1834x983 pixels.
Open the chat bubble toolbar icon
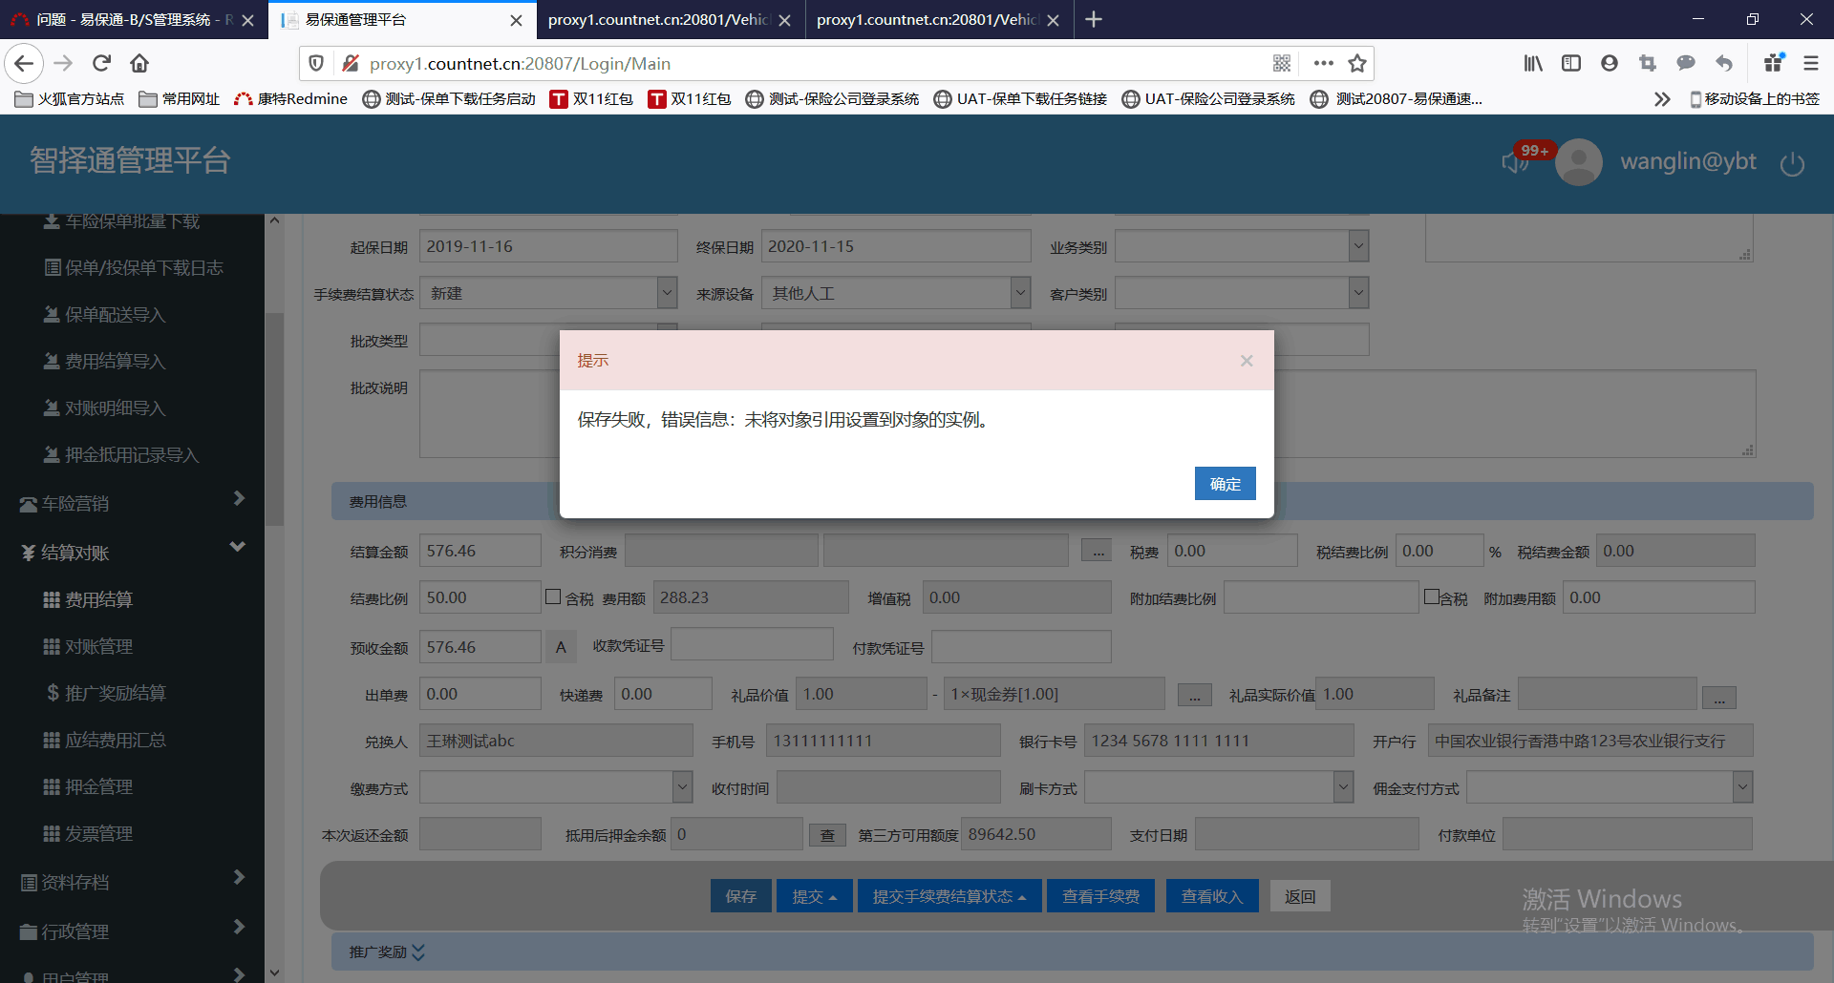1686,64
